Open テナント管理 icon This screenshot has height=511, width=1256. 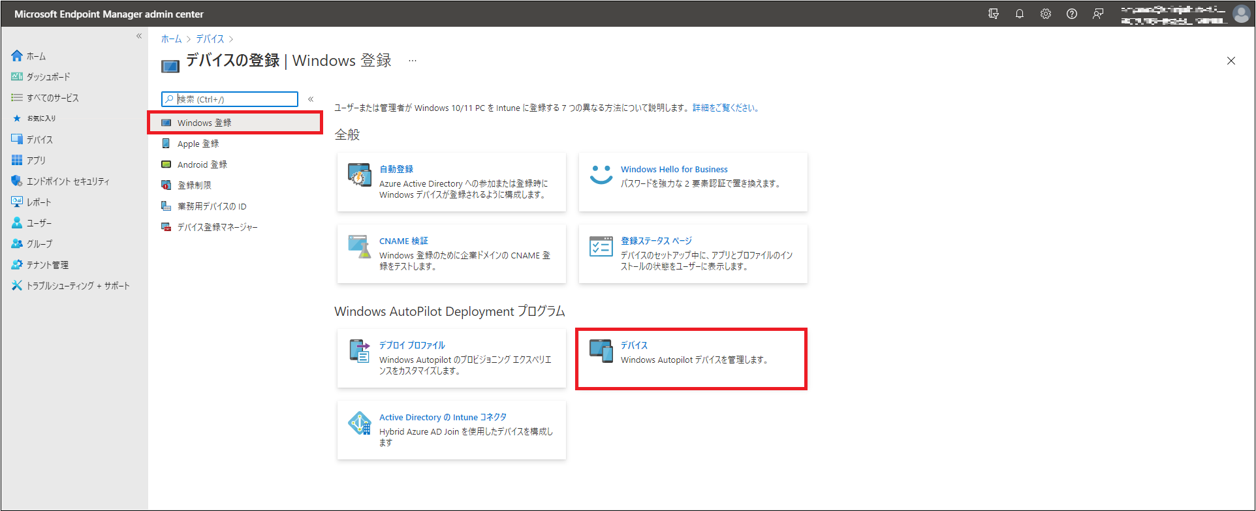tap(17, 264)
